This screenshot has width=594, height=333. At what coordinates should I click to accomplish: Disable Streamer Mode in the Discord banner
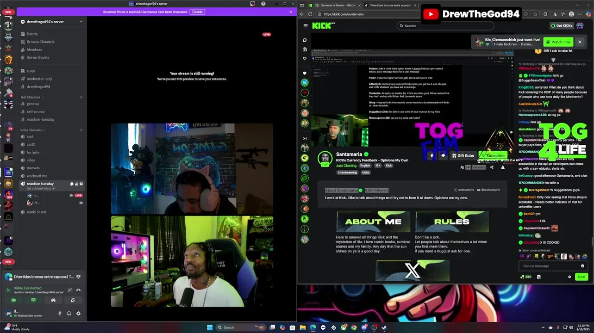(x=197, y=12)
